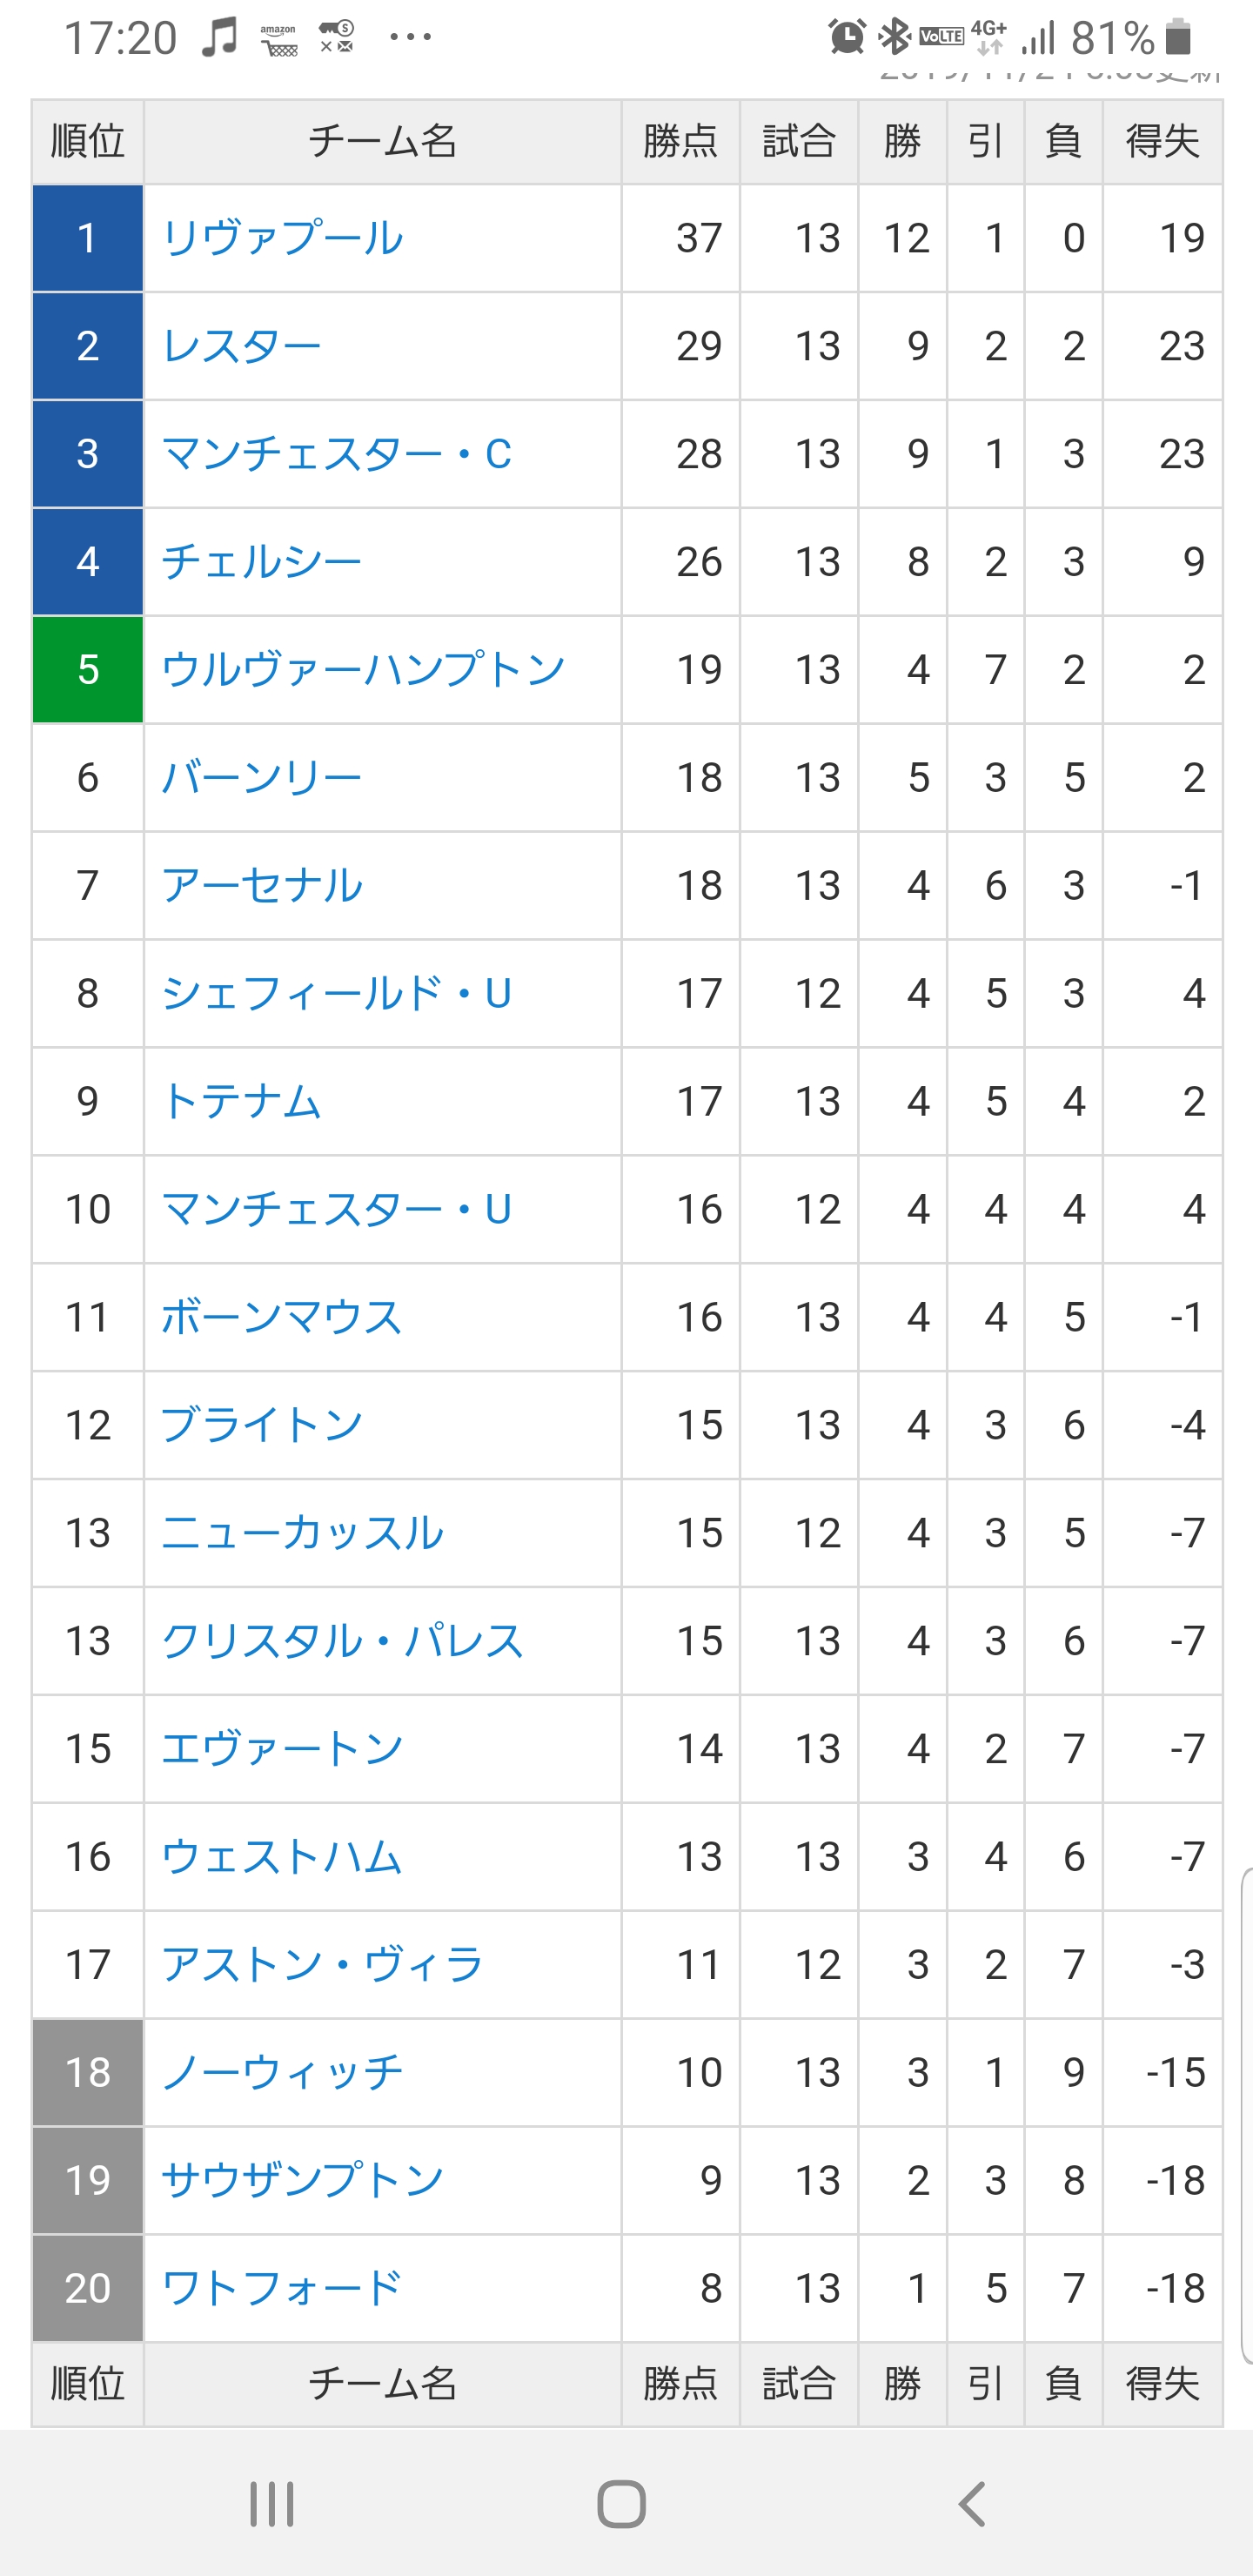
Task: Tap the alarm clock status icon
Action: coord(847,37)
